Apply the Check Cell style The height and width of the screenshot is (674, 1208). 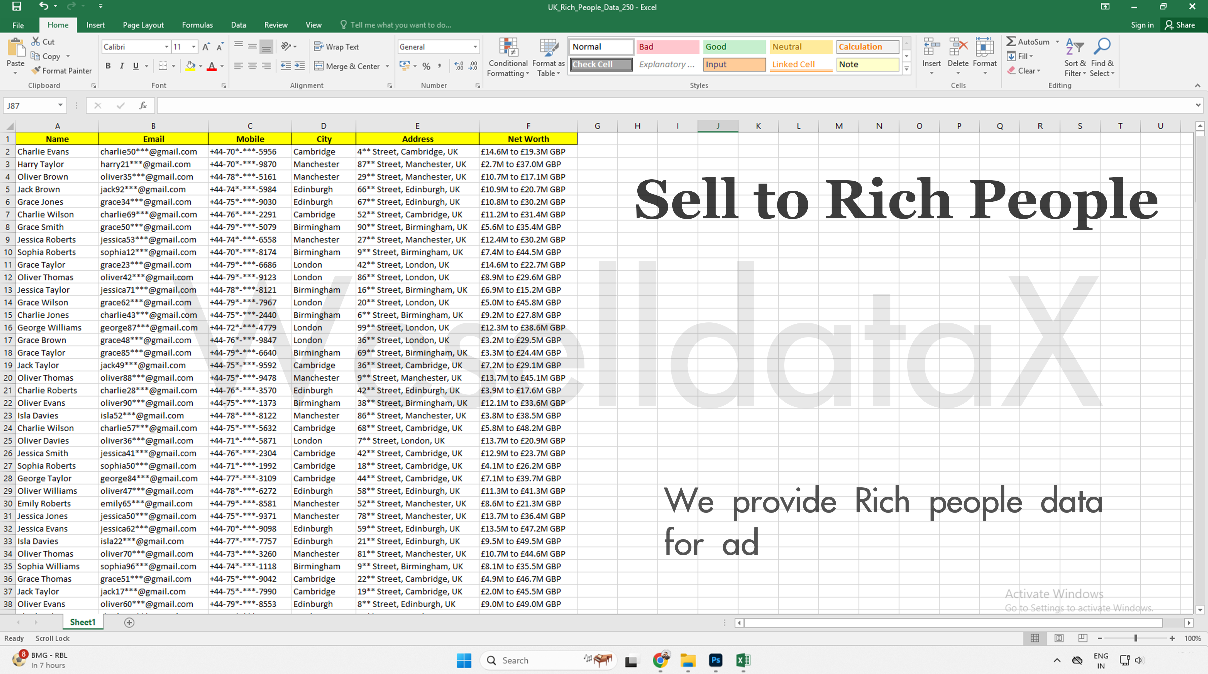[x=601, y=64]
